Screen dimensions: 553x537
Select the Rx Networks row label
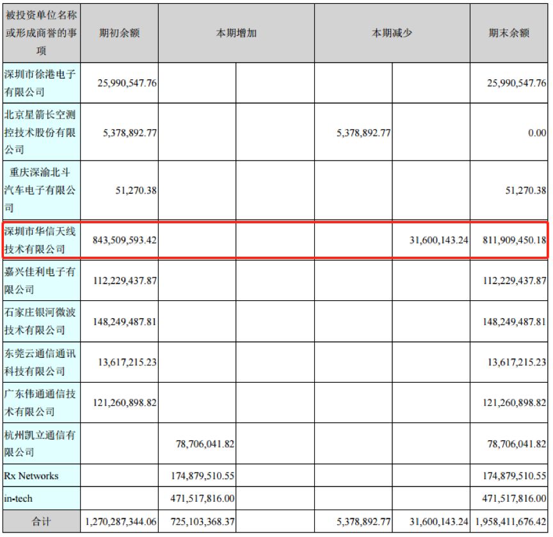coord(31,476)
